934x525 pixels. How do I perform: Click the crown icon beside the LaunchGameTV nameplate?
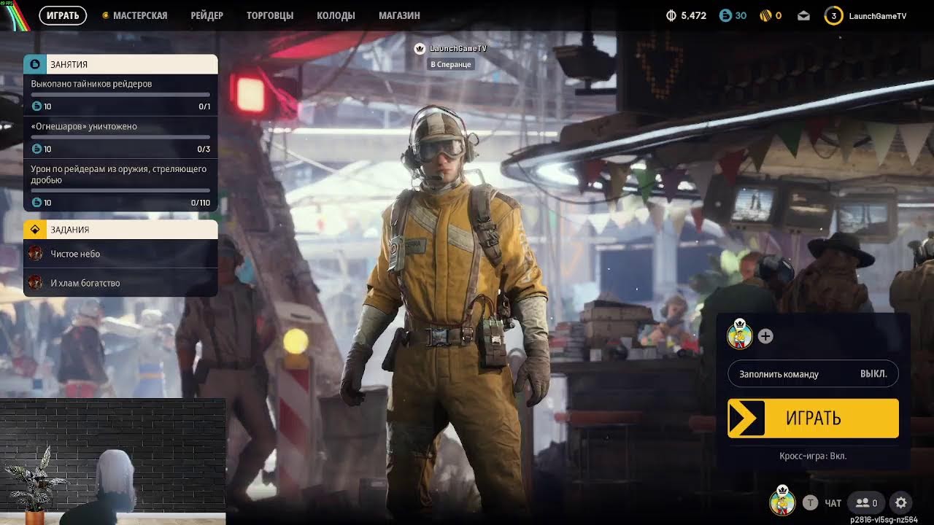click(420, 49)
